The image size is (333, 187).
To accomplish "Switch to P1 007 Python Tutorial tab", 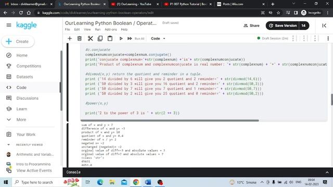I will coord(188,4).
